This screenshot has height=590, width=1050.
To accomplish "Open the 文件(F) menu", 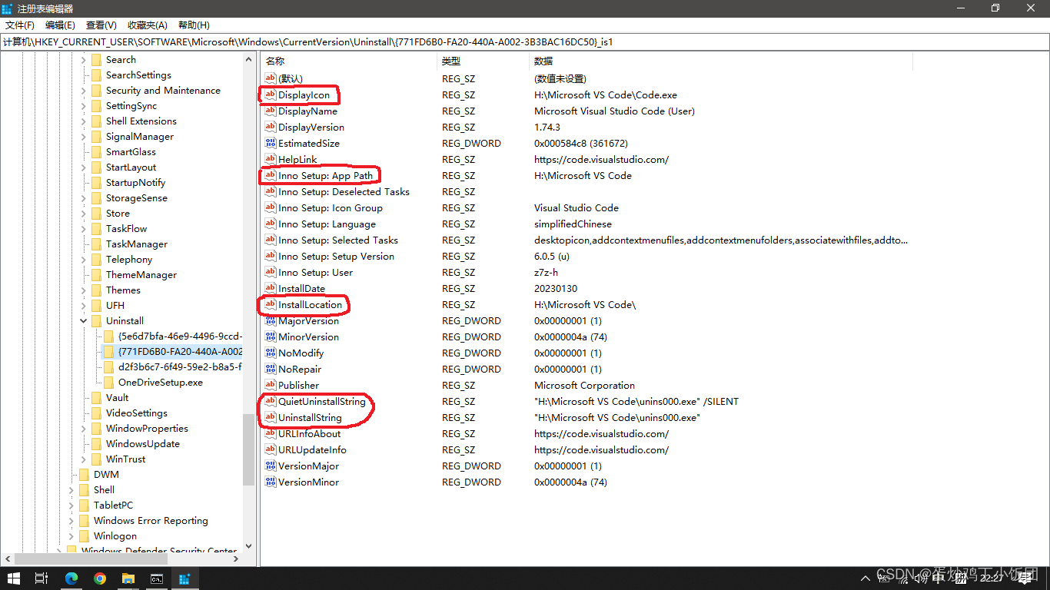I will (19, 25).
